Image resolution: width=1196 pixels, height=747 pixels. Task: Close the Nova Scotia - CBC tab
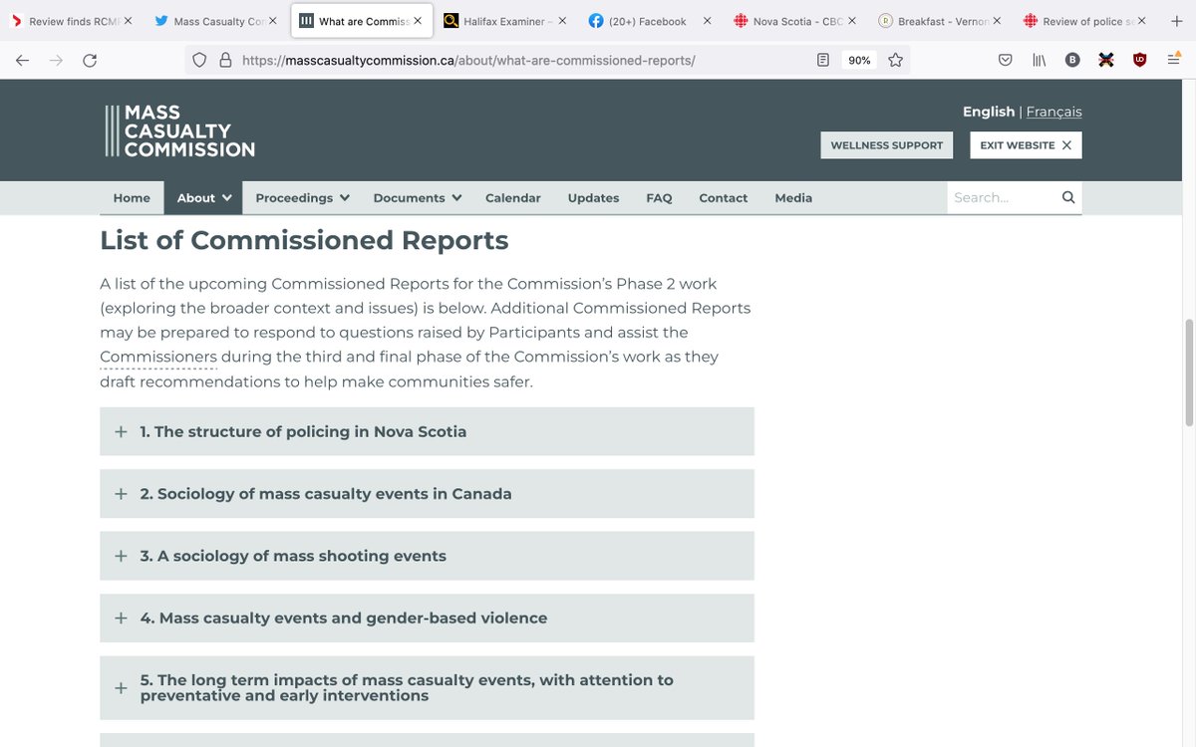point(852,20)
